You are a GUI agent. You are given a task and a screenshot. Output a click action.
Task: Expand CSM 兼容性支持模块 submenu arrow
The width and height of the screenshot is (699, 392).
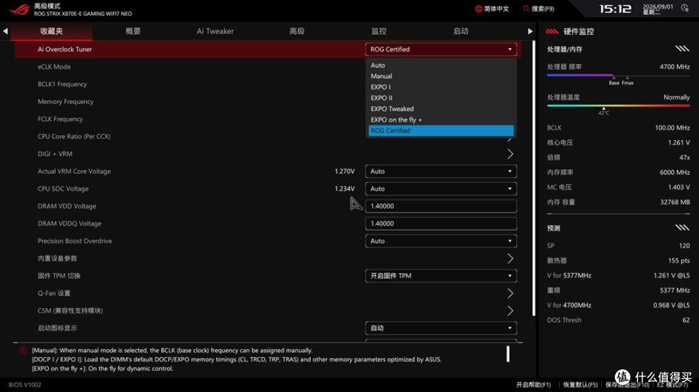pyautogui.click(x=510, y=311)
